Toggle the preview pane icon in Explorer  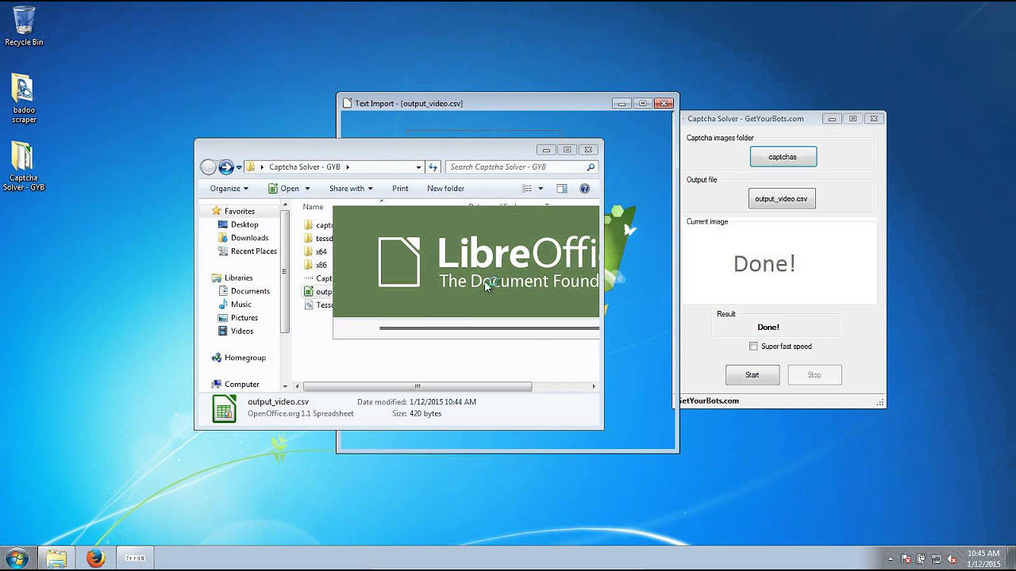click(562, 189)
